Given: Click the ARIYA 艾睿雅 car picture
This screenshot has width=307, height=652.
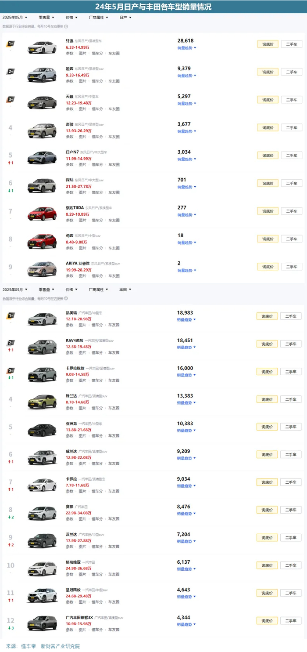Looking at the screenshot, I should [42, 268].
